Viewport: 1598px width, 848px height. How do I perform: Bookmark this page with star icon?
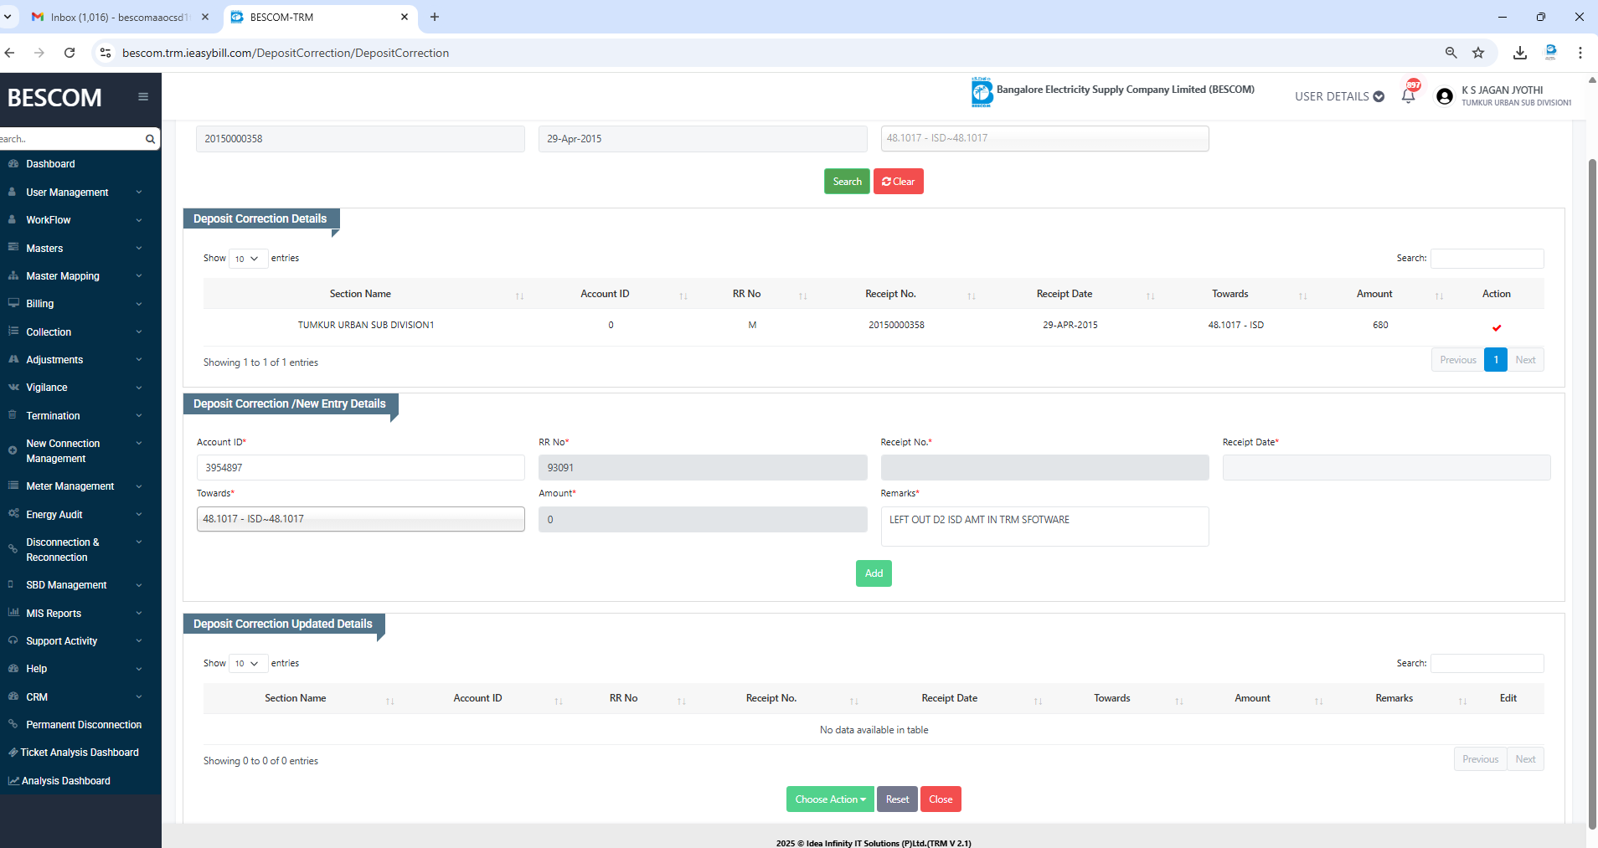[1478, 53]
